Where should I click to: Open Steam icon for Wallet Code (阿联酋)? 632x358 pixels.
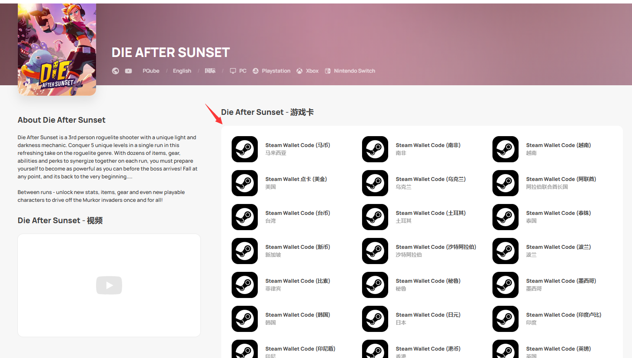pyautogui.click(x=506, y=183)
